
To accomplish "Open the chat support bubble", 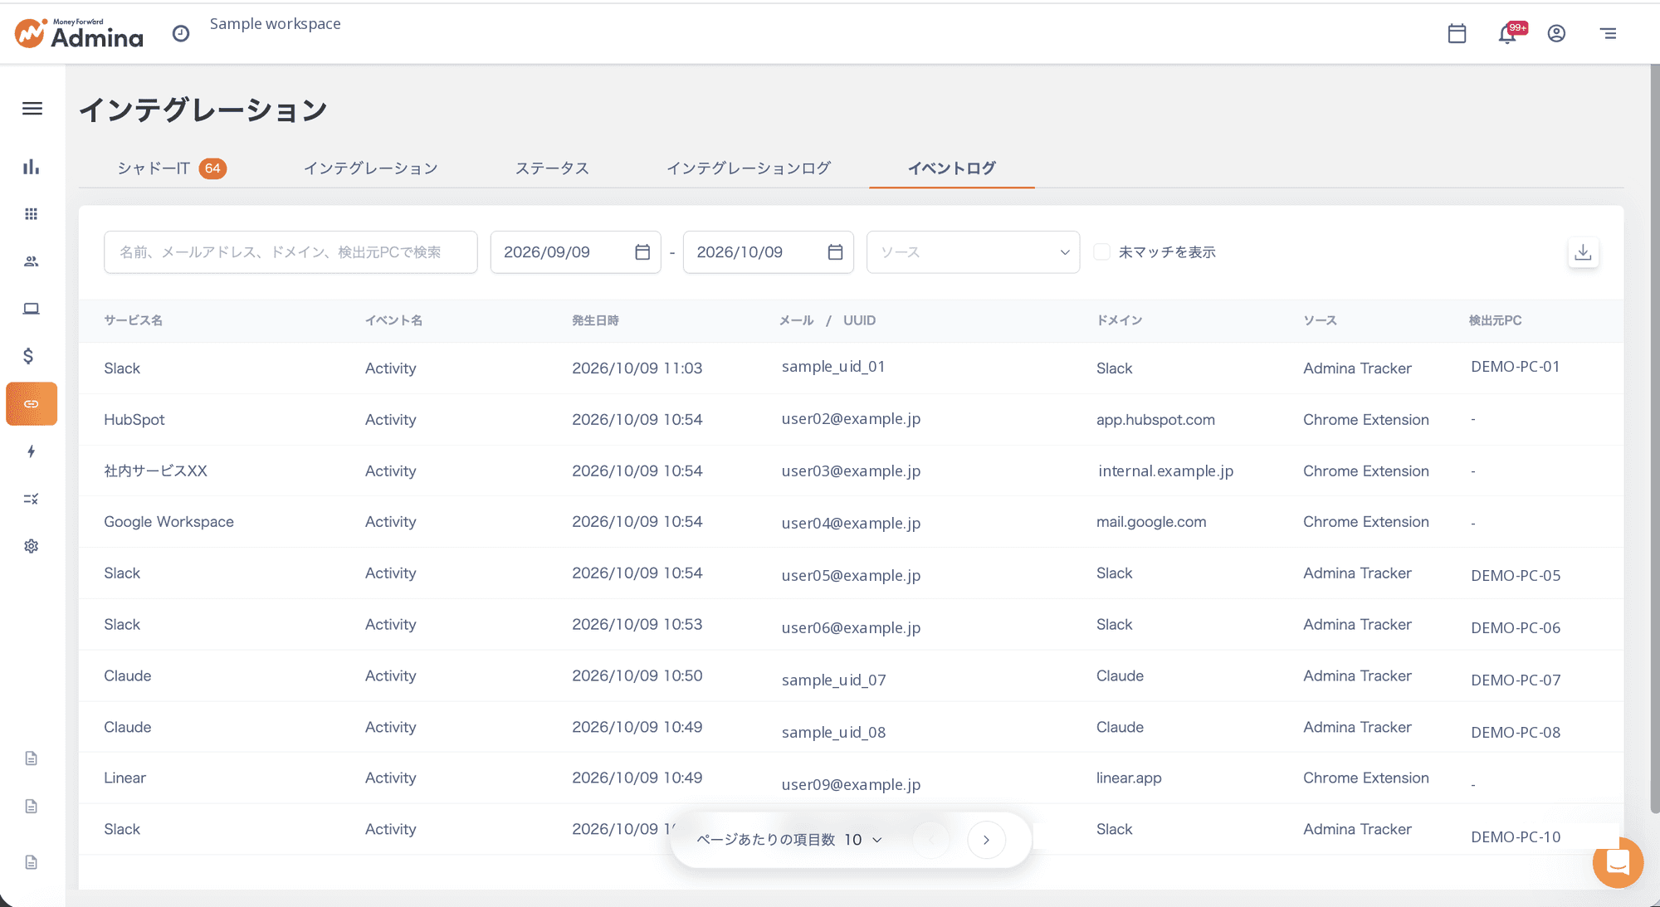I will 1618,862.
